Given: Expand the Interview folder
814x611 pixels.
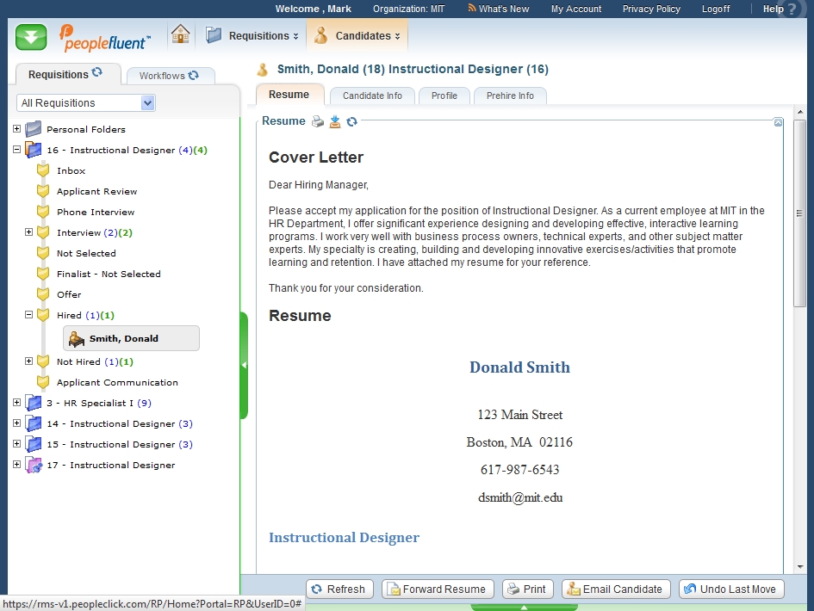Looking at the screenshot, I should tap(29, 232).
